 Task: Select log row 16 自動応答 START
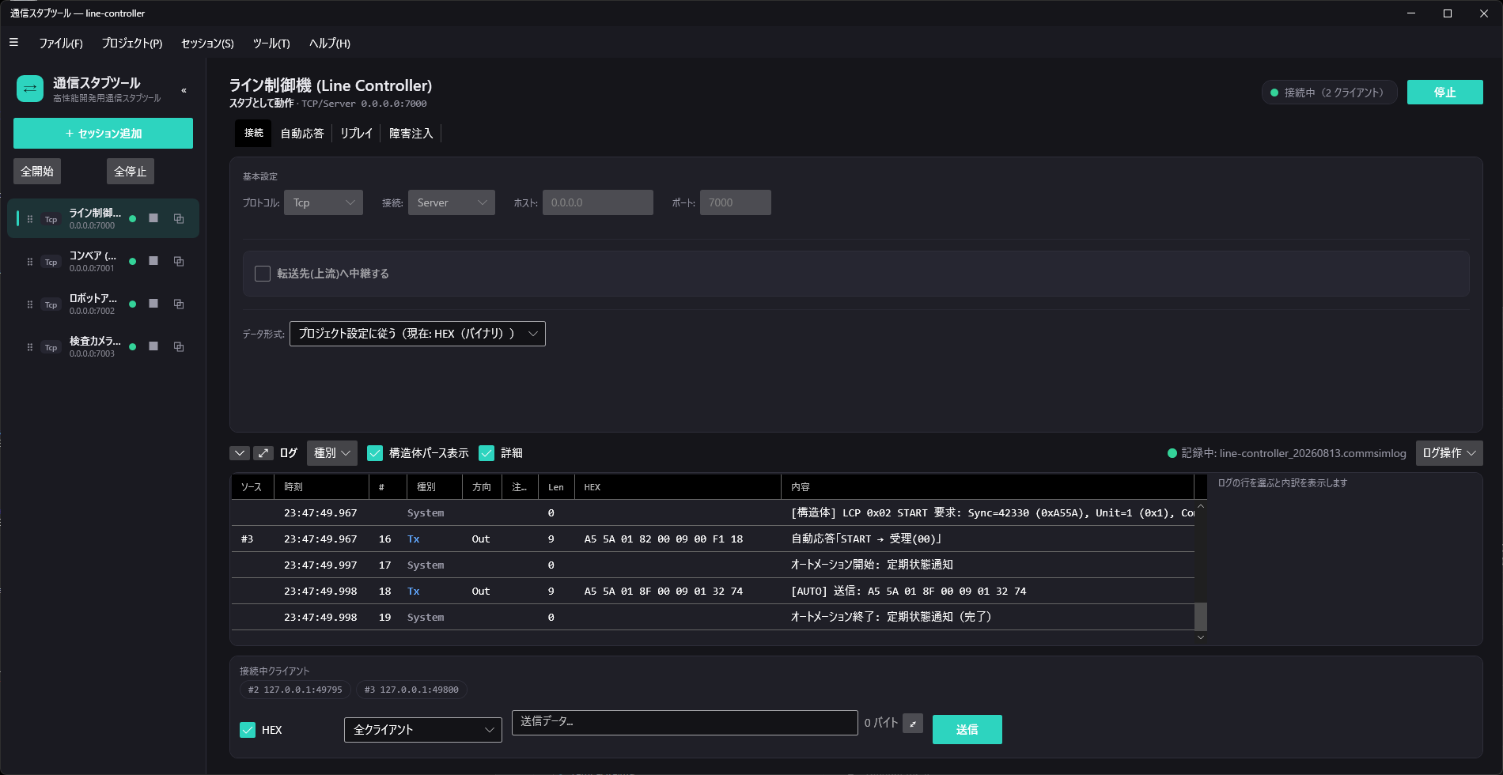[712, 539]
